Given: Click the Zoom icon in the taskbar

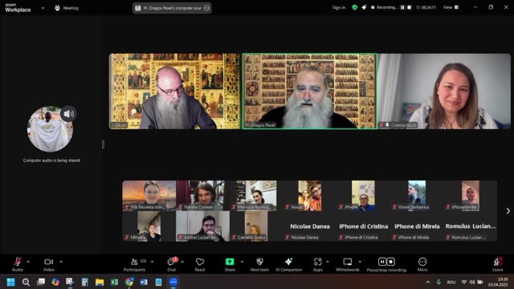Looking at the screenshot, I should (x=173, y=282).
